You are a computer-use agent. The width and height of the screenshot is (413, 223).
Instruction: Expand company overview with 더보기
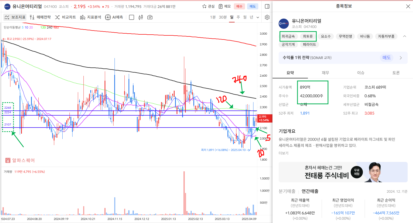(x=283, y=153)
